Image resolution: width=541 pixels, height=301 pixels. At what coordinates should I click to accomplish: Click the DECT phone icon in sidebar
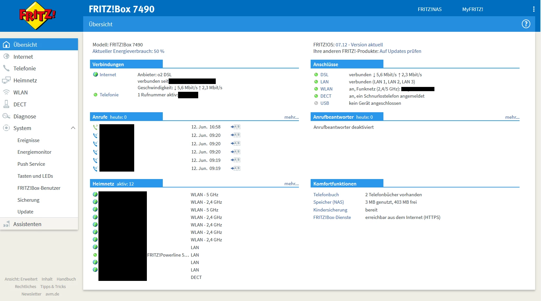coord(6,104)
